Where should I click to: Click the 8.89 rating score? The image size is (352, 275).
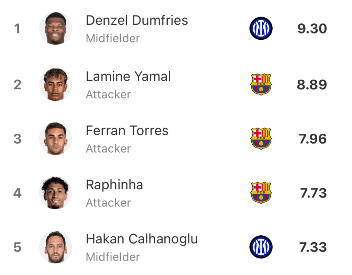point(312,85)
